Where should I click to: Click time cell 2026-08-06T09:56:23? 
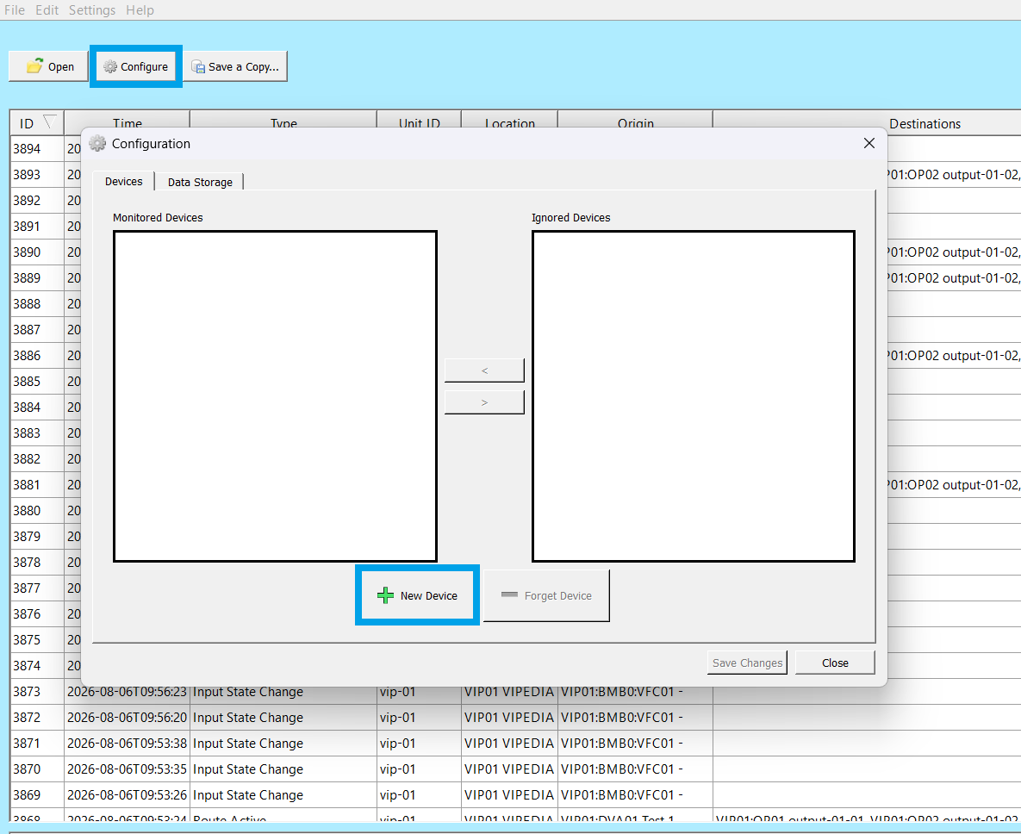point(127,692)
